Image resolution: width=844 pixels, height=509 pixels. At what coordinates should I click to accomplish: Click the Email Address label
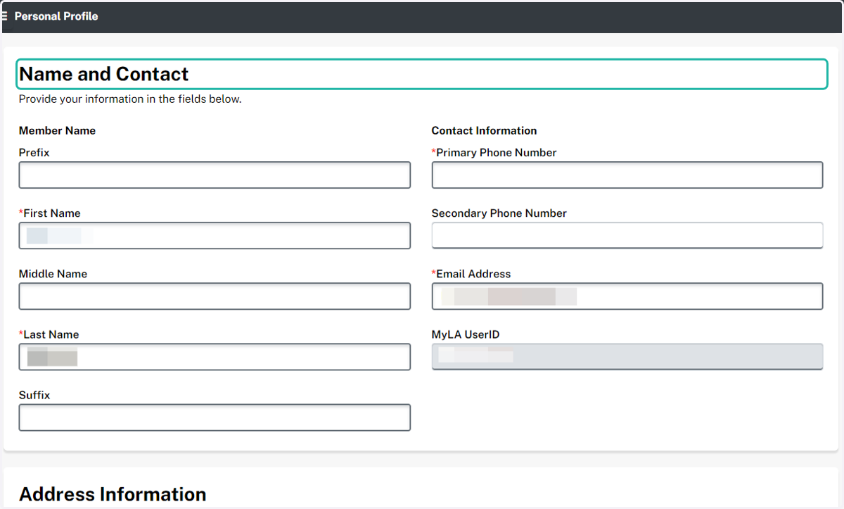point(471,274)
